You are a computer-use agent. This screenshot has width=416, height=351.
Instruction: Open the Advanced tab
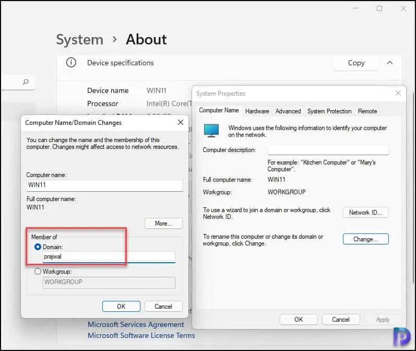tap(288, 111)
